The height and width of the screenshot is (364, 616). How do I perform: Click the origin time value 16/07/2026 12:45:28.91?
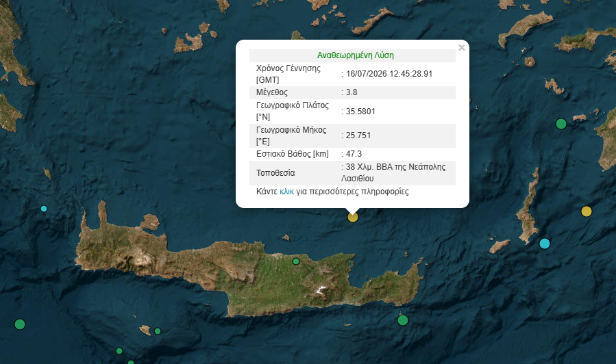389,74
